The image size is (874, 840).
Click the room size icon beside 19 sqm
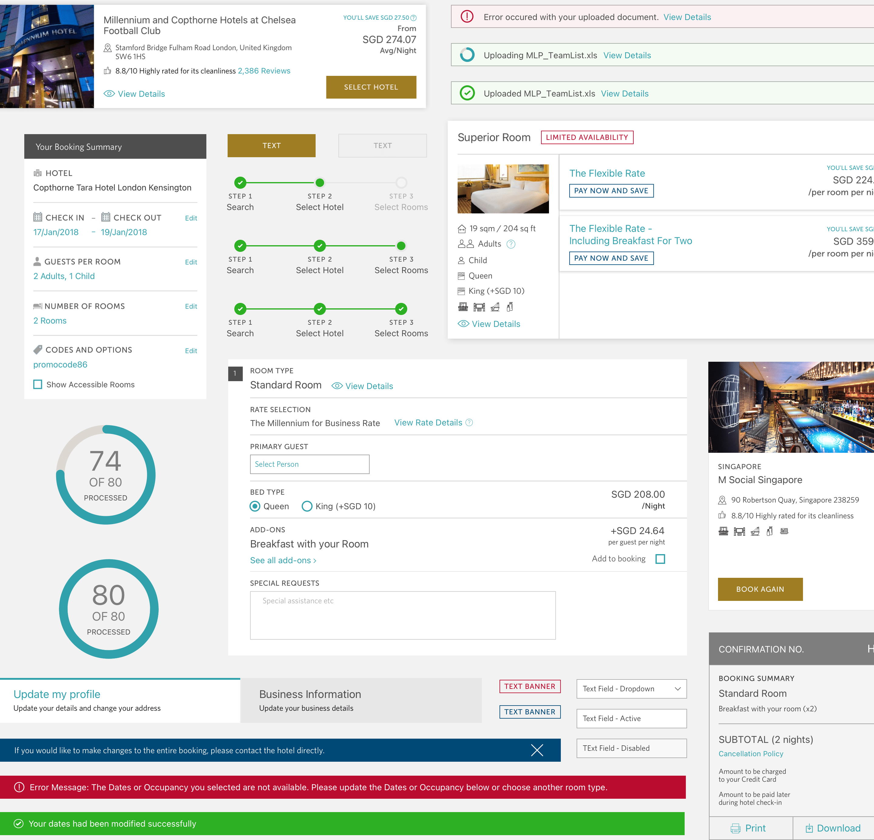click(462, 229)
